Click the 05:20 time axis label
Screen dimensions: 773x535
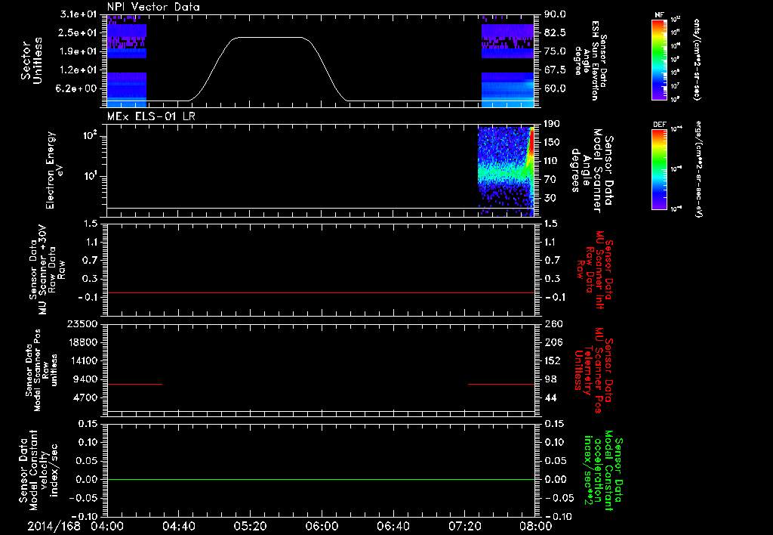pos(250,526)
